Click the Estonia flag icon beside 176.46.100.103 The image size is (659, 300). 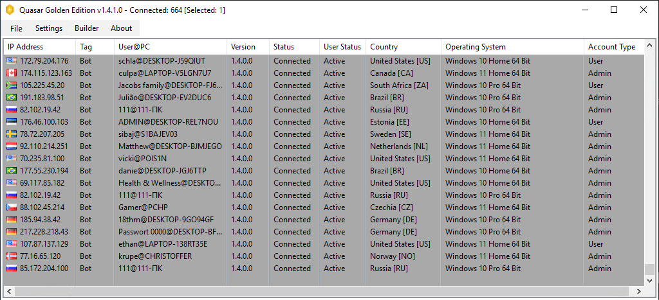click(12, 122)
